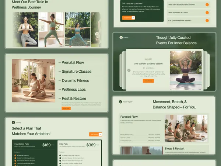221x166 pixels.
Task: Go to the previous event in the carousel
Action: click(x=129, y=70)
